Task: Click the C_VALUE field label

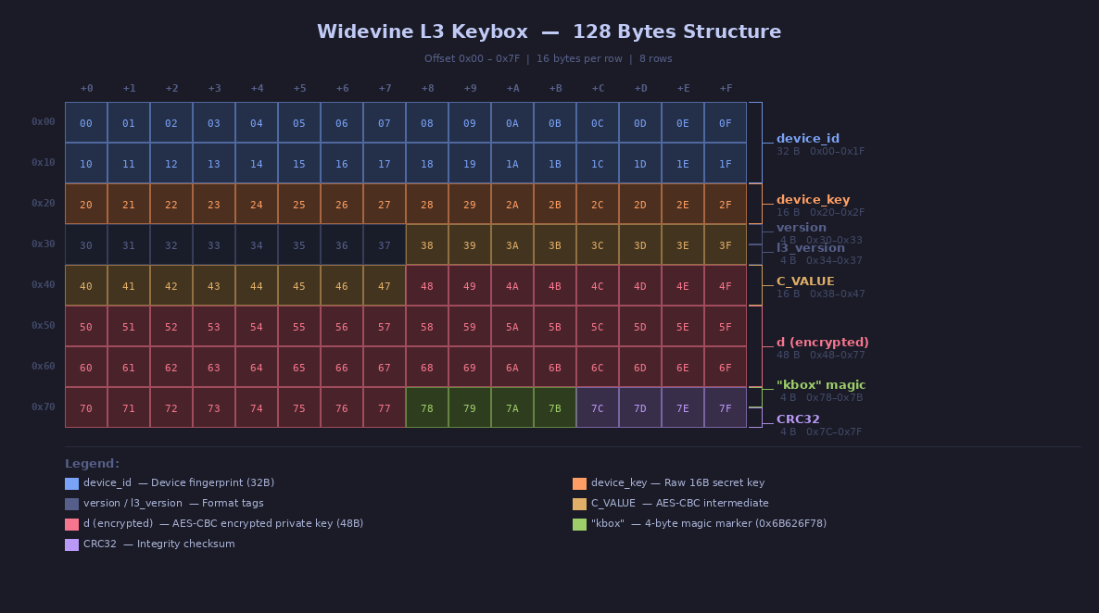Action: click(x=805, y=281)
